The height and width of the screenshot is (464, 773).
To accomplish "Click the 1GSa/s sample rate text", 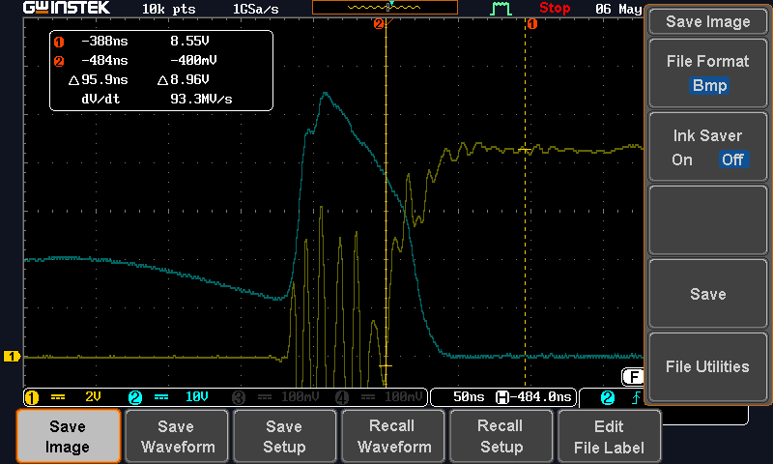I will pyautogui.click(x=255, y=9).
